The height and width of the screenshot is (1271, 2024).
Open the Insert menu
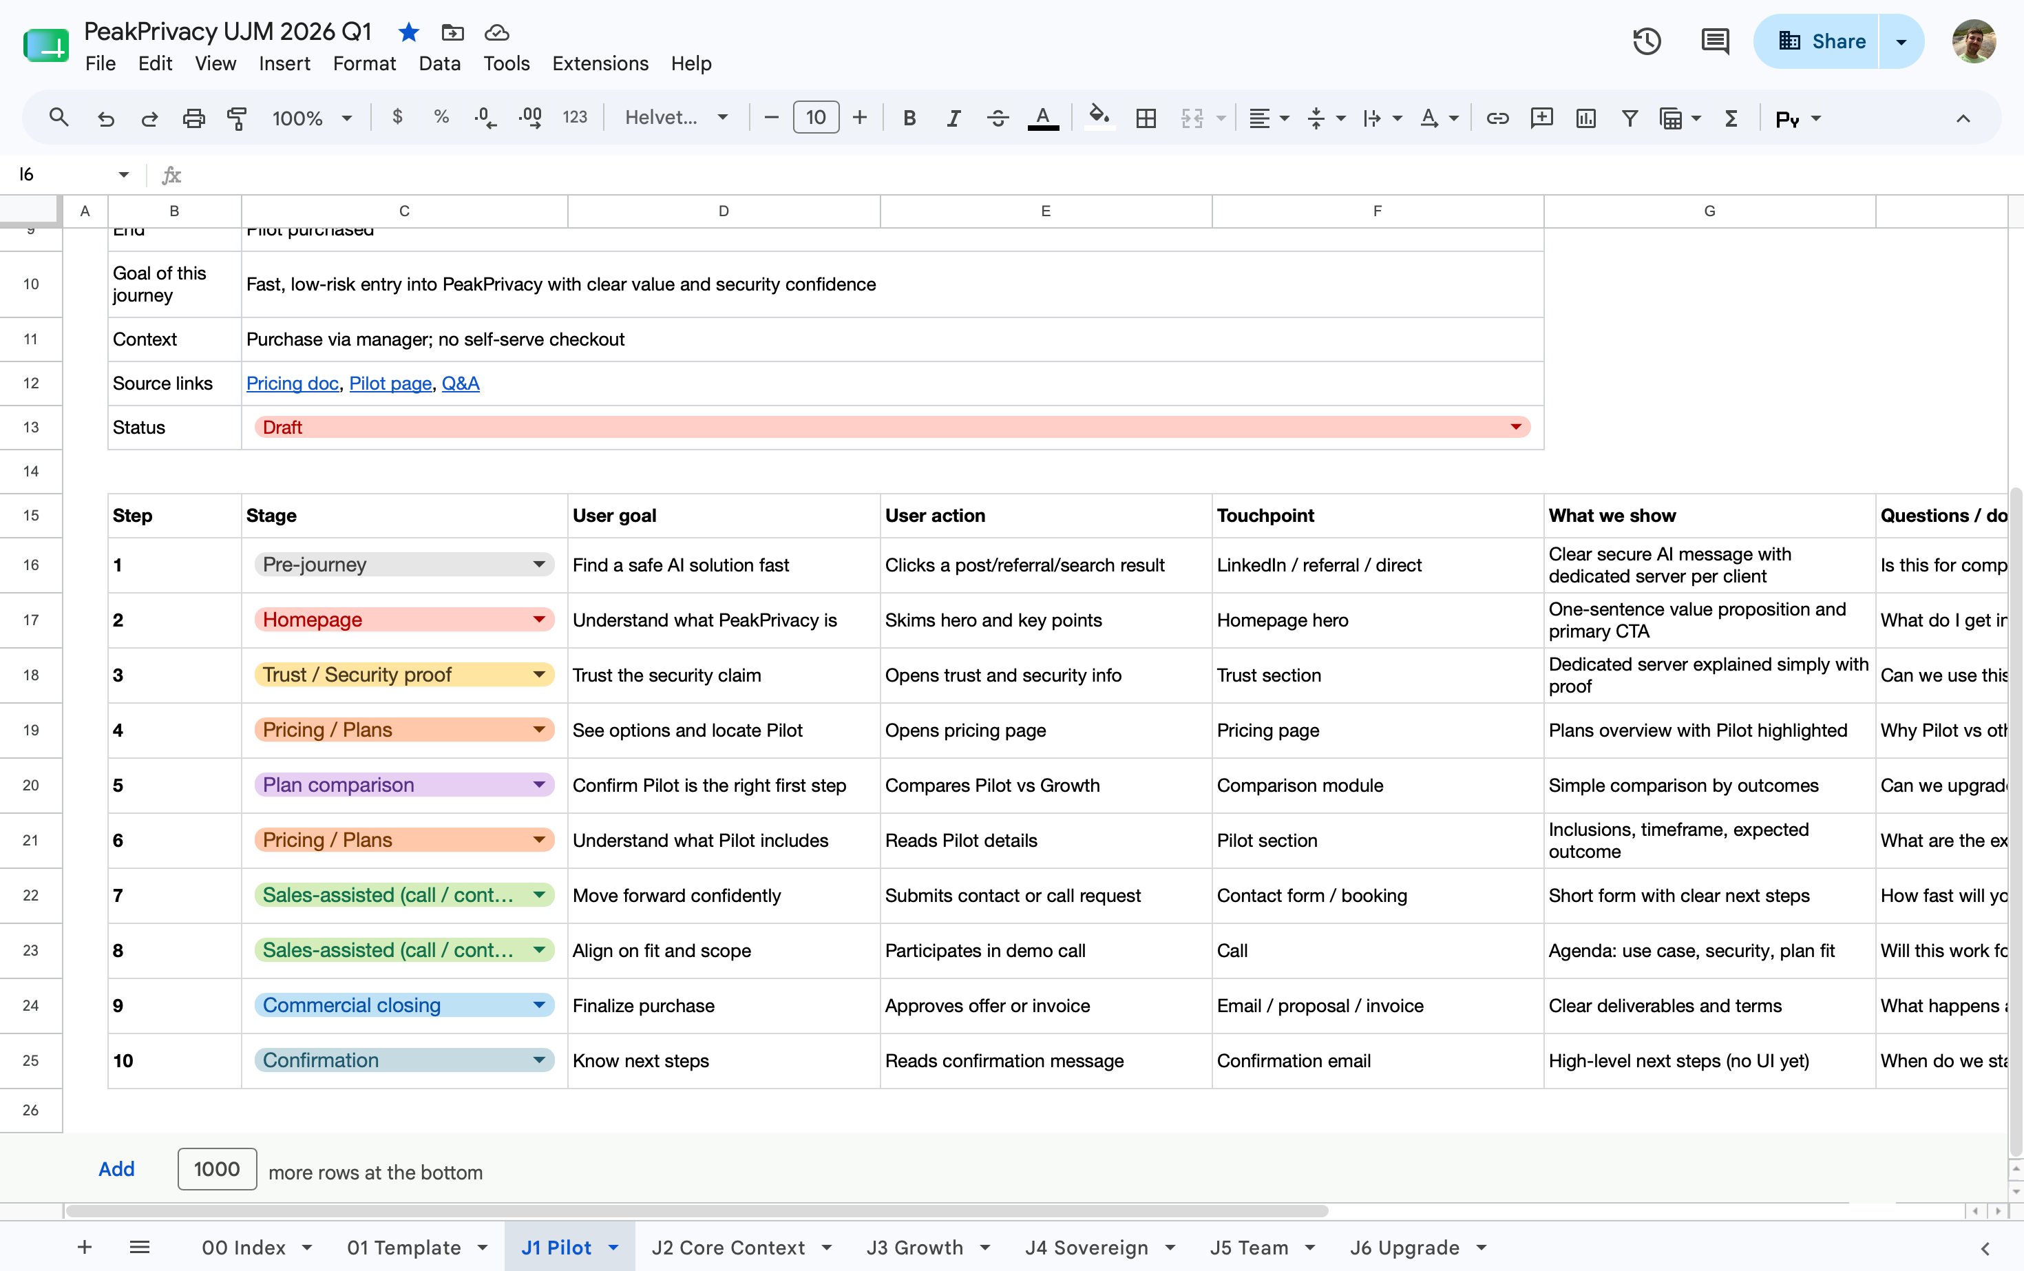[284, 63]
